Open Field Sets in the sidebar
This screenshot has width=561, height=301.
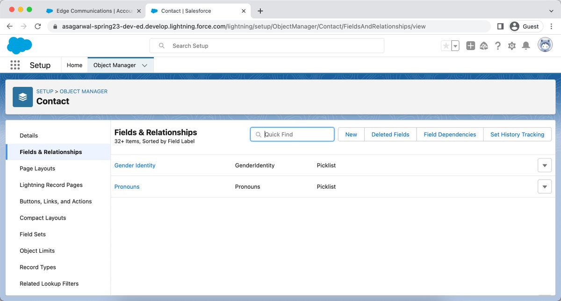(x=58, y=234)
